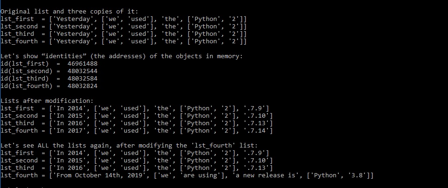Click the id value 48032584

[x=83, y=78]
